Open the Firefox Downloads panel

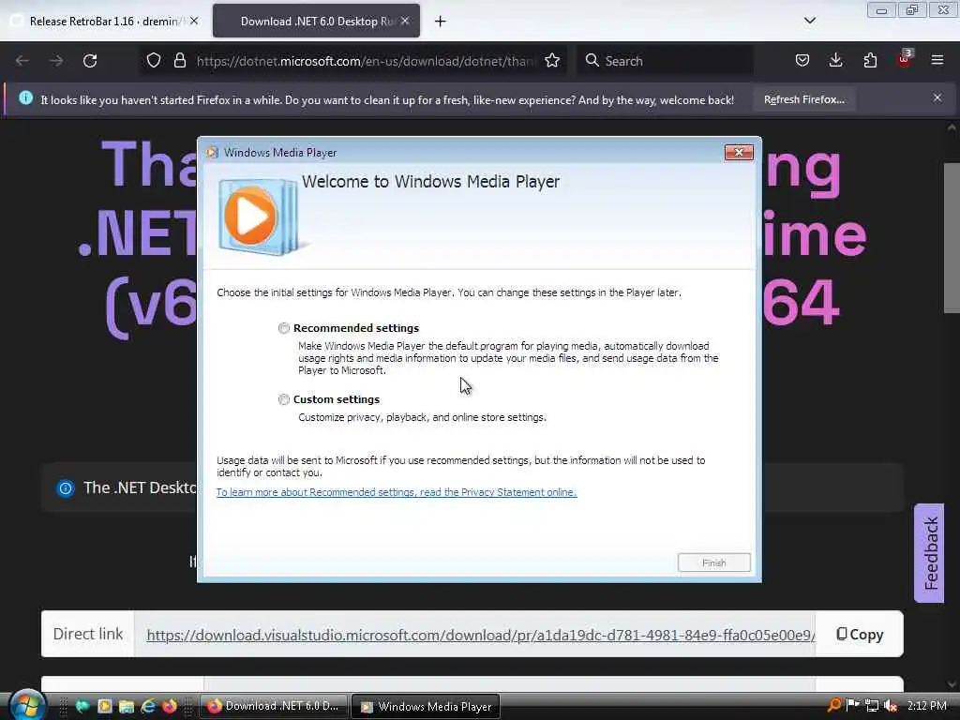(835, 61)
